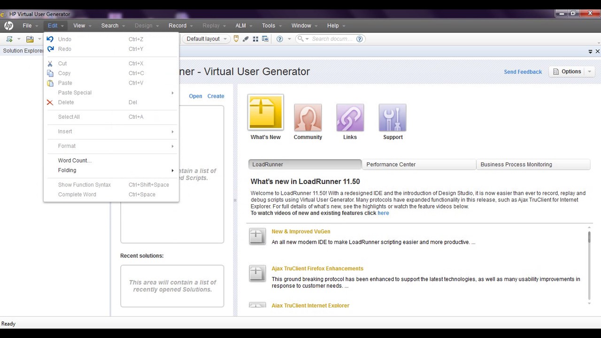Open New & Improved VuGen link
This screenshot has height=338, width=601.
[301, 231]
